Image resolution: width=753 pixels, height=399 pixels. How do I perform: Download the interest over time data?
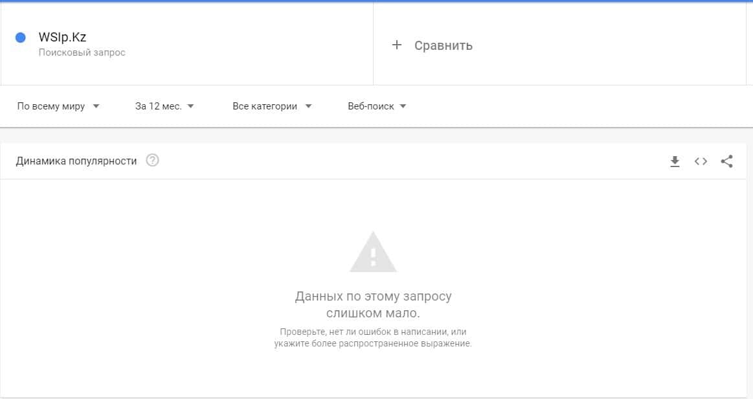[675, 161]
